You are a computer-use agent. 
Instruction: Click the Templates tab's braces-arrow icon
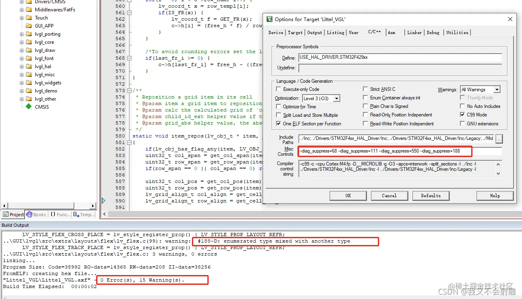point(76,215)
